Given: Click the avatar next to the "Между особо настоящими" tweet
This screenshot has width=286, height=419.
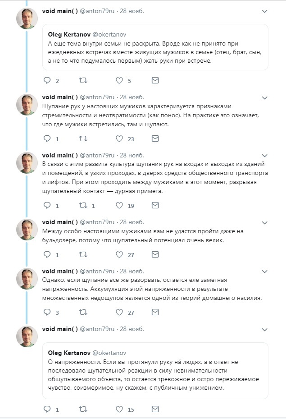Looking at the screenshot, I should coord(27,229).
